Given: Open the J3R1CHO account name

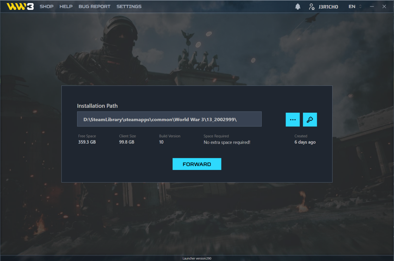Looking at the screenshot, I should click(x=328, y=7).
